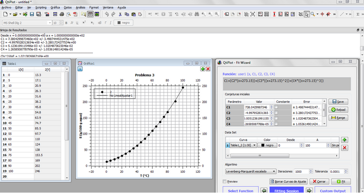Open the Ventana menu
364x193 pixels.
(x=108, y=7)
